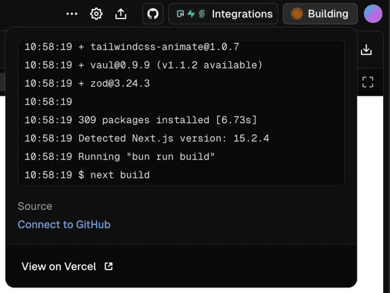Click the orange building status spinner
This screenshot has height=293, width=390.
pyautogui.click(x=297, y=14)
